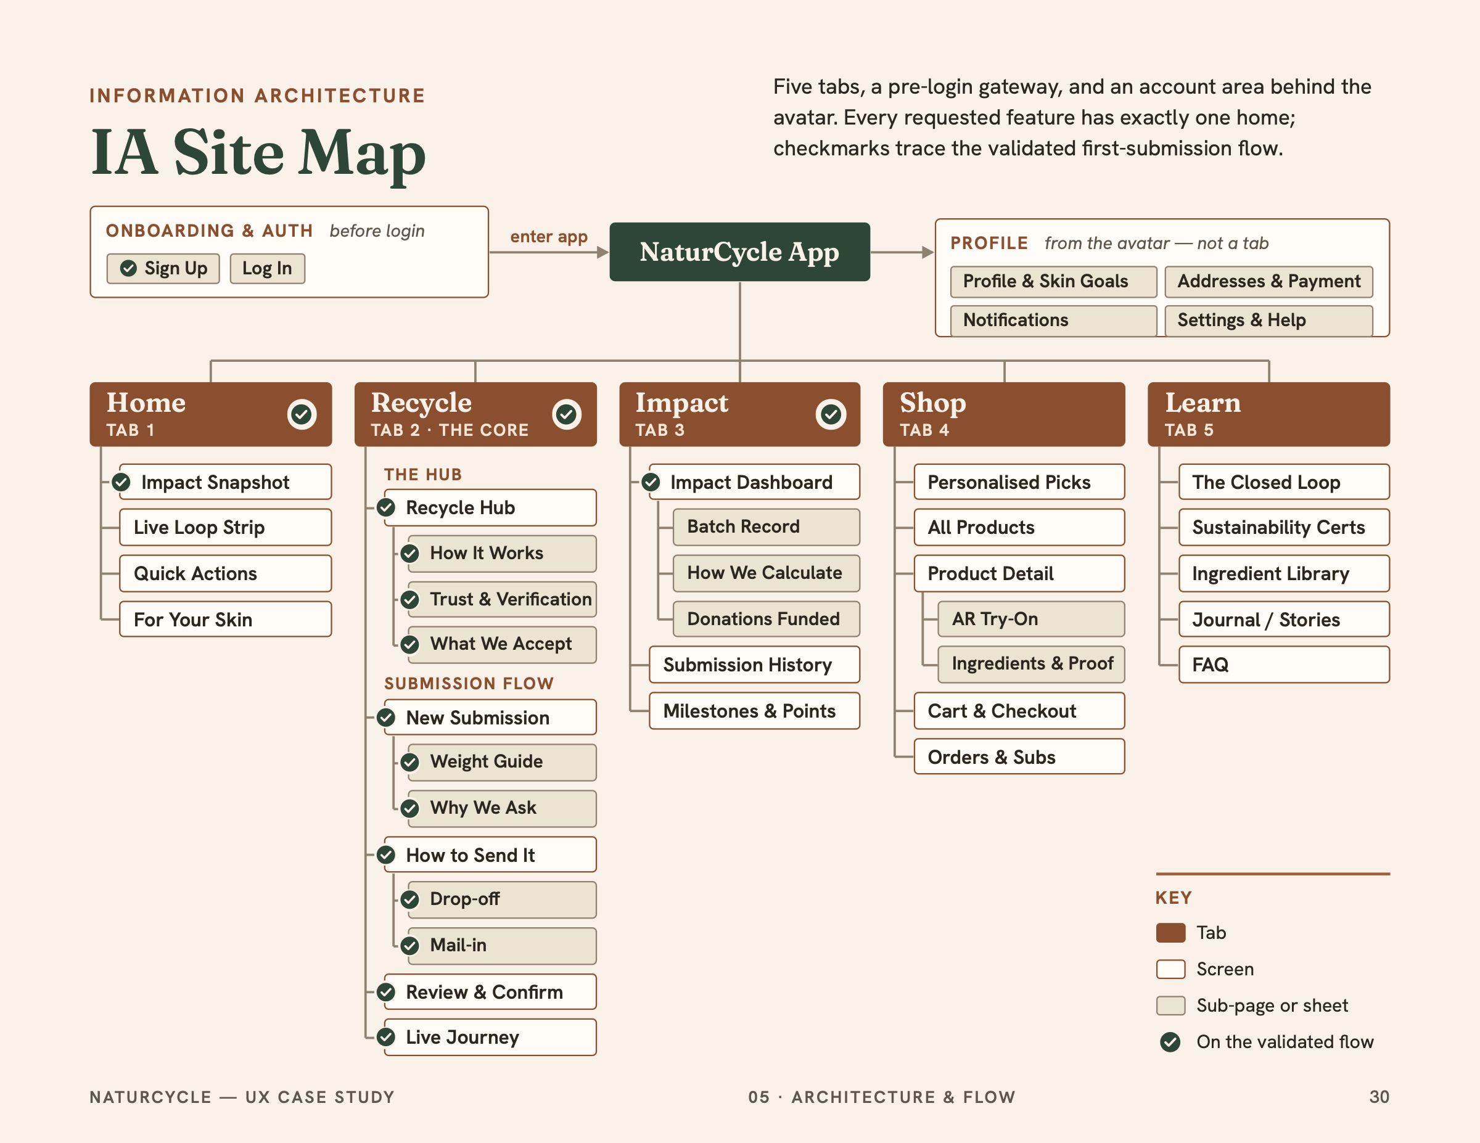Image resolution: width=1480 pixels, height=1143 pixels.
Task: Select the Submission History screen
Action: coord(754,665)
